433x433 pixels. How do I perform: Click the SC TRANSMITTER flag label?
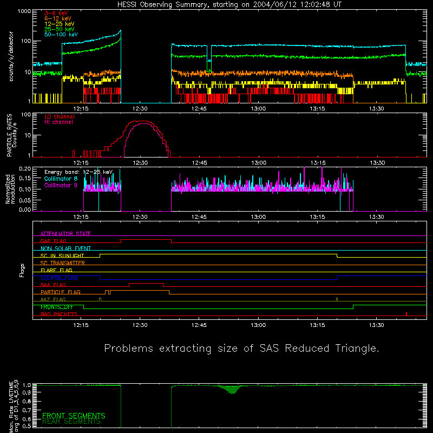[x=63, y=263]
